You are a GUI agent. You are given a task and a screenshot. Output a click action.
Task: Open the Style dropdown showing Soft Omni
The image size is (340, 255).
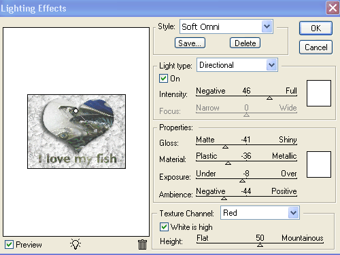[x=226, y=26]
